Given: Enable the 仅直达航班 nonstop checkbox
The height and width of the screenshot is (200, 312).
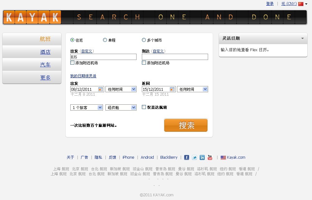Looking at the screenshot, I should pos(144,107).
